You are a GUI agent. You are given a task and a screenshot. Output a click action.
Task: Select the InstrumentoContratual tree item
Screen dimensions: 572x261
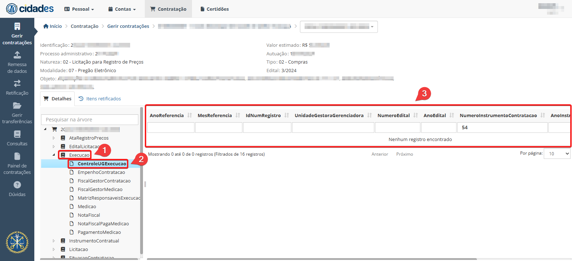(94, 241)
